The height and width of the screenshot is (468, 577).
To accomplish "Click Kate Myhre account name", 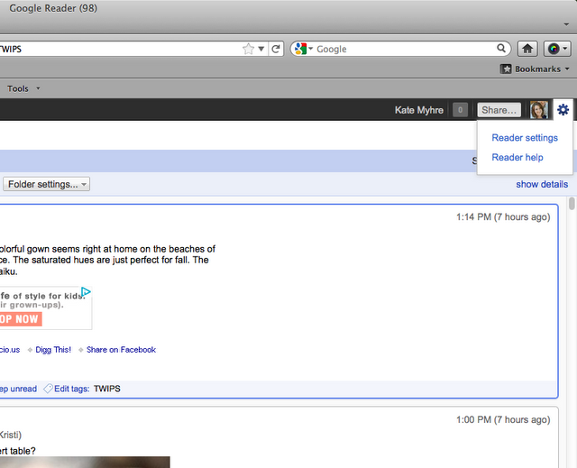I will pyautogui.click(x=418, y=110).
